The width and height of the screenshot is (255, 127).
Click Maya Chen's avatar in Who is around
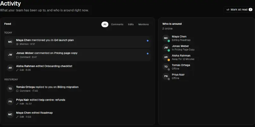(x=166, y=38)
